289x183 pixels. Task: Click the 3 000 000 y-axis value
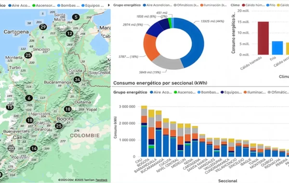click(x=127, y=106)
